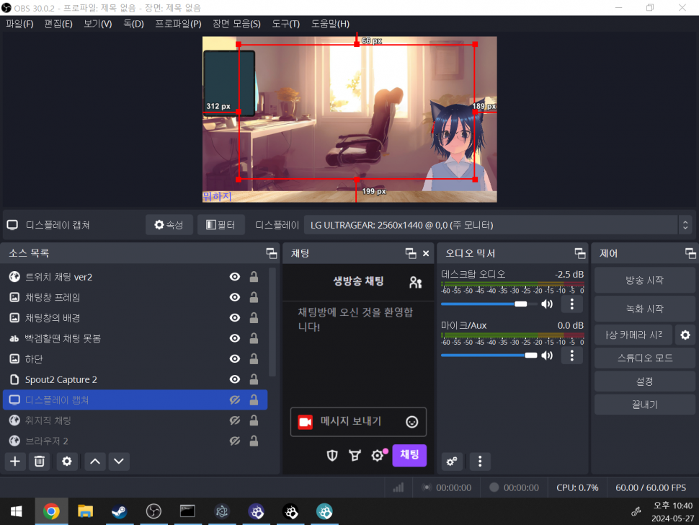Viewport: 699px width, 525px height.
Task: Send chat with purple 채팅 button
Action: point(409,455)
